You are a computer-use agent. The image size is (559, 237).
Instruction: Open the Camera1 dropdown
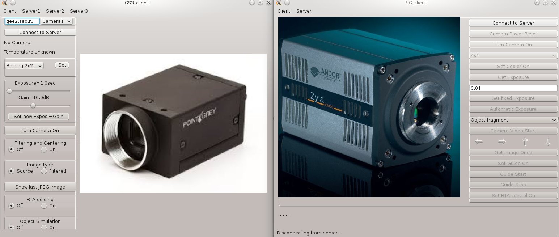tap(56, 21)
